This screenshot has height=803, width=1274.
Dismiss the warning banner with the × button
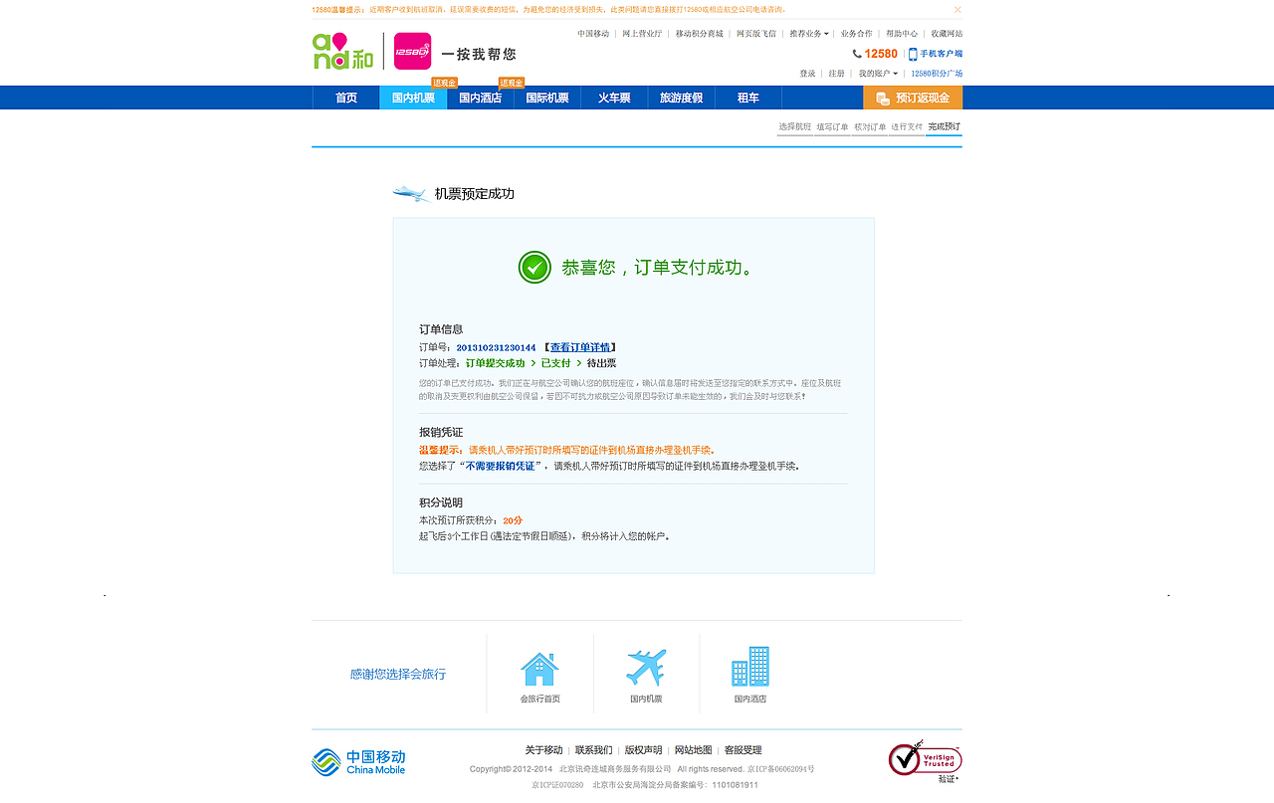(x=956, y=9)
